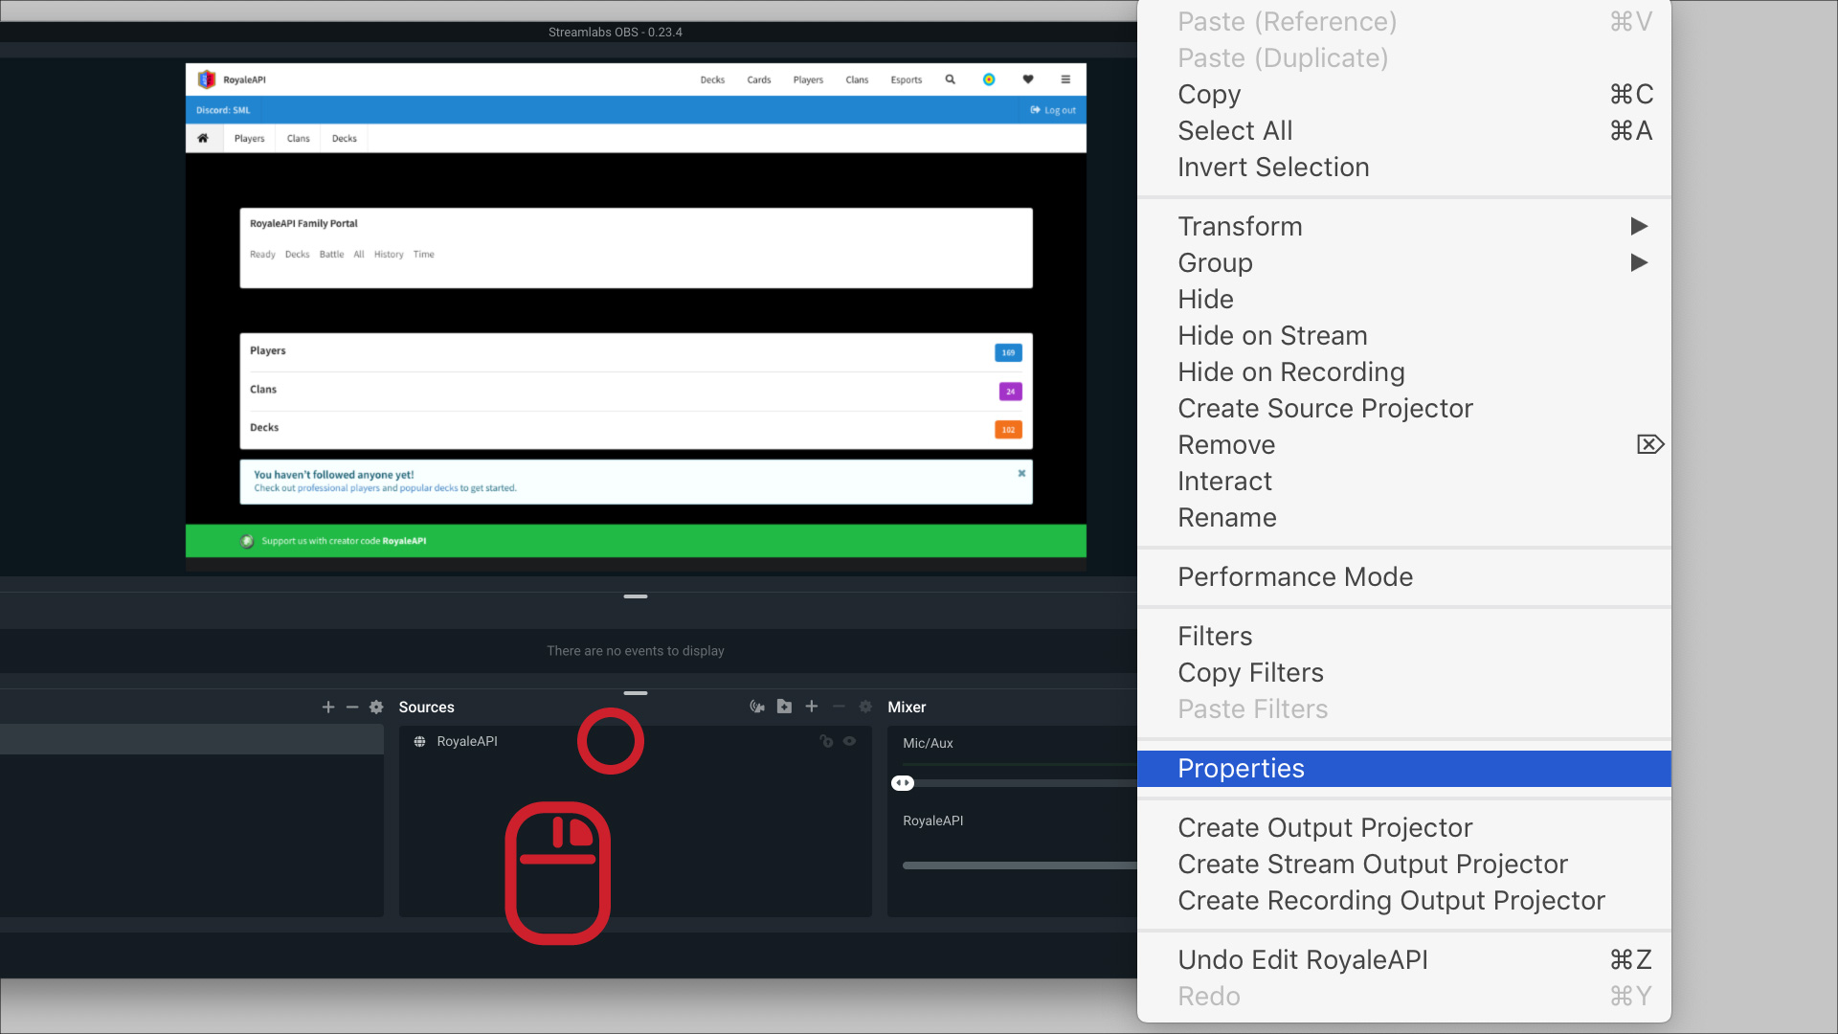The width and height of the screenshot is (1838, 1034).
Task: Click the studio mode icon in Sources header
Action: 757,707
